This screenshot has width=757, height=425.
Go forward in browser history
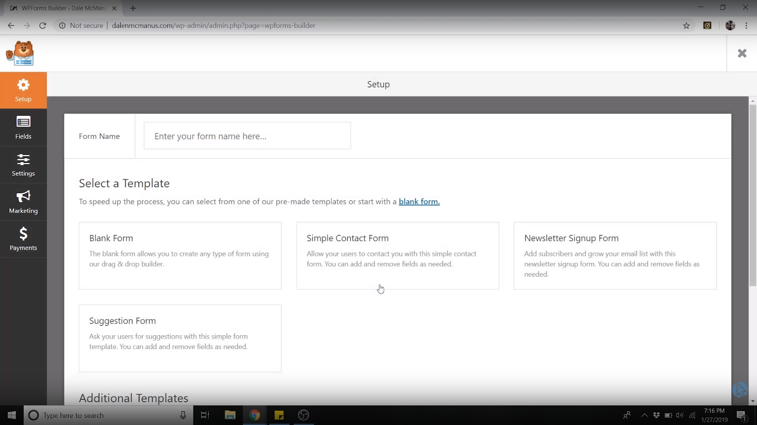click(x=27, y=25)
